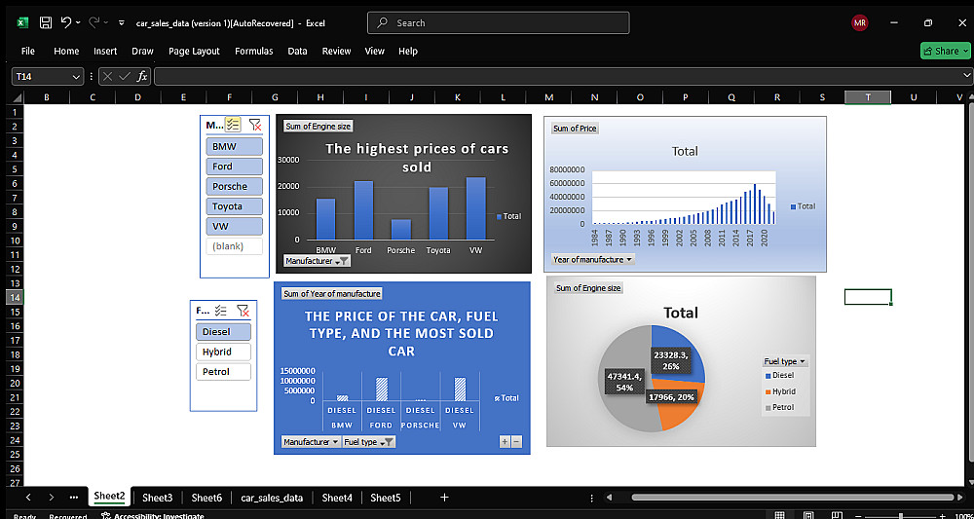The image size is (974, 519).
Task: Click the Excel logo icon
Action: click(x=22, y=23)
